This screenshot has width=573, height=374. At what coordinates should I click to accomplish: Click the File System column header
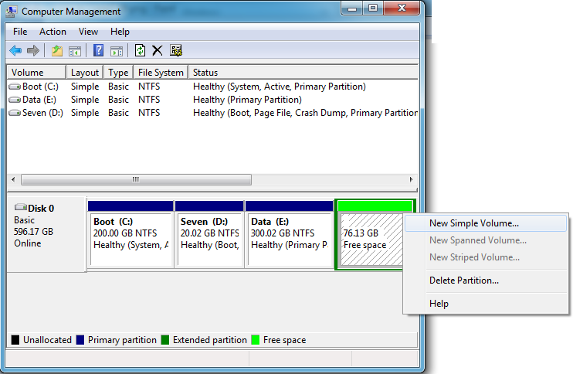click(161, 73)
